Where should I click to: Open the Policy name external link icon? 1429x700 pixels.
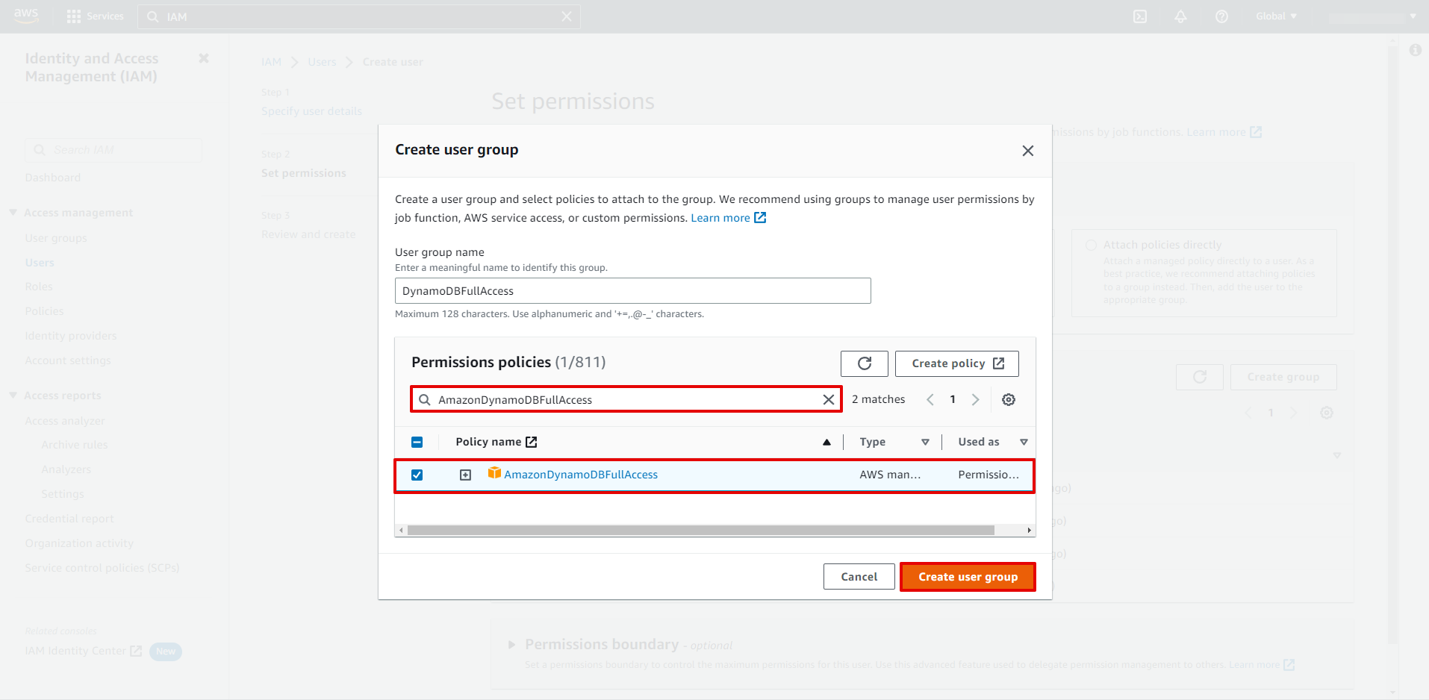click(532, 442)
